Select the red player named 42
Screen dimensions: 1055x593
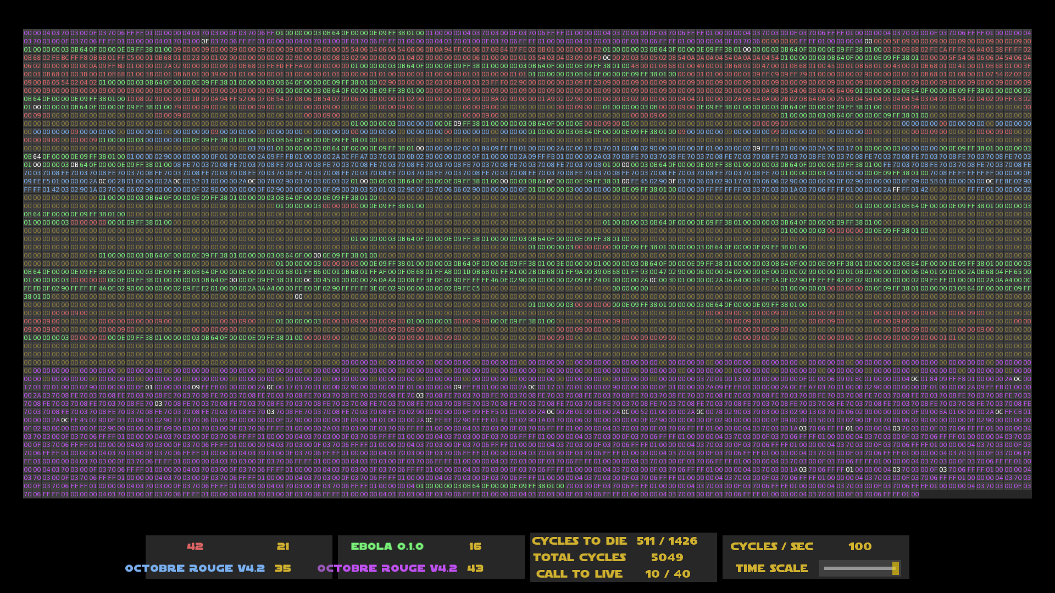(195, 546)
